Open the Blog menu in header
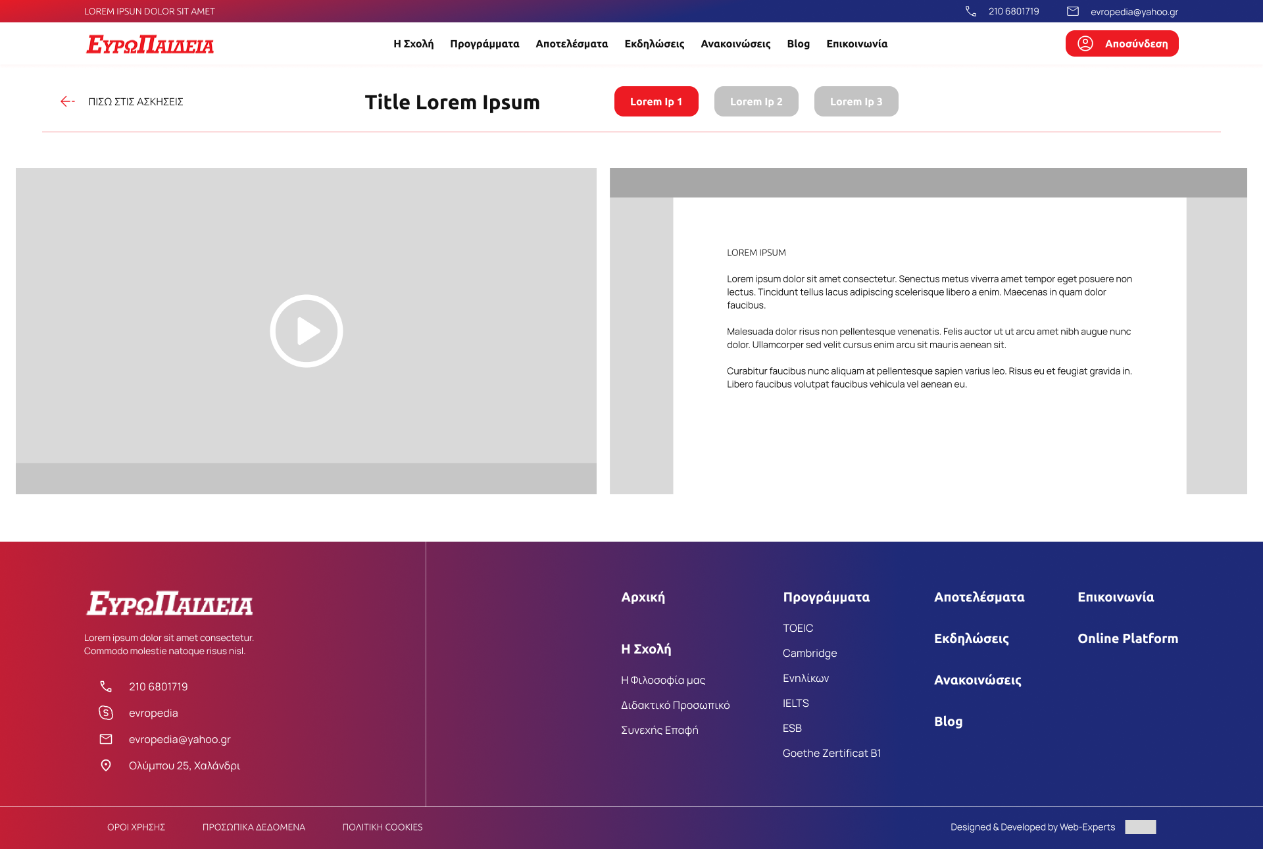Image resolution: width=1263 pixels, height=849 pixels. click(798, 43)
